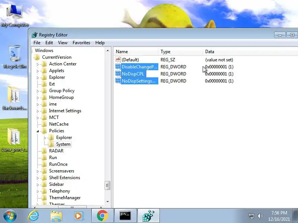Expand the Explorer subkey under Policies
This screenshot has width=298, height=223.
coord(45,138)
